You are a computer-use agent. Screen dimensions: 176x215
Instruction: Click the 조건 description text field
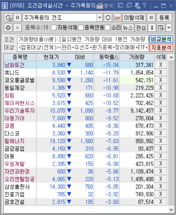click(83, 39)
